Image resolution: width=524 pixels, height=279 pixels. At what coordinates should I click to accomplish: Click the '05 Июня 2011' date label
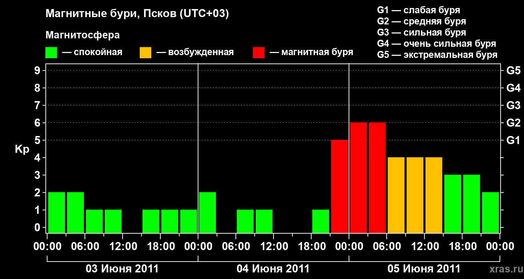[424, 269]
